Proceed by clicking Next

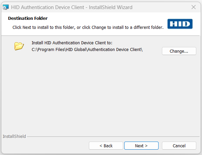(141, 146)
